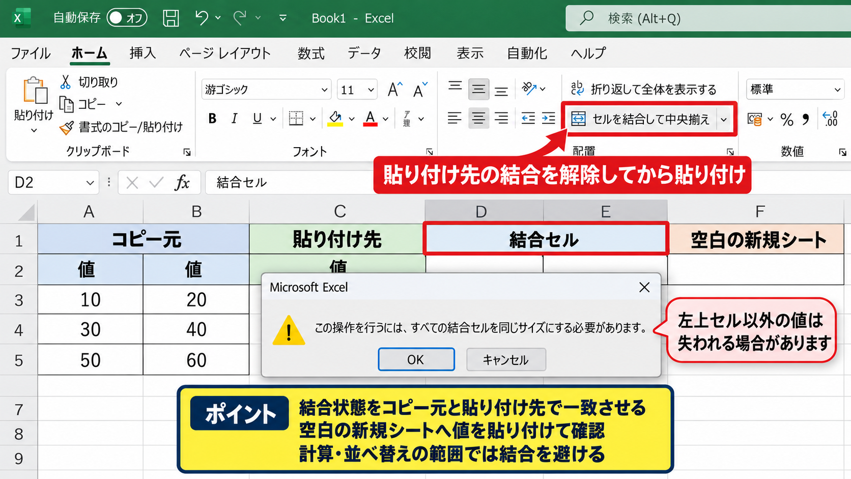Click the comma style icon
Viewport: 851px width, 479px height.
point(806,120)
